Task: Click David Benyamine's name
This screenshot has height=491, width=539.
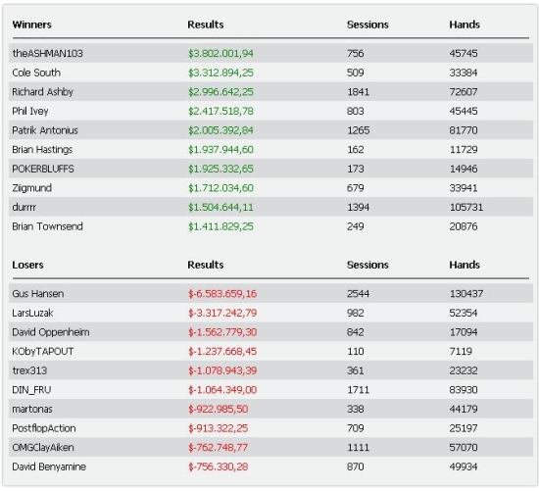Action: coord(49,466)
